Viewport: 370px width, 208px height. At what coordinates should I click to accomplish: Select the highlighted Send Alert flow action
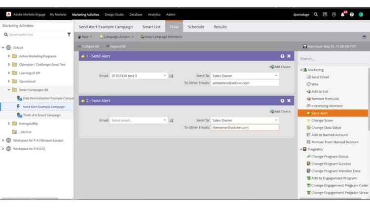click(x=333, y=113)
